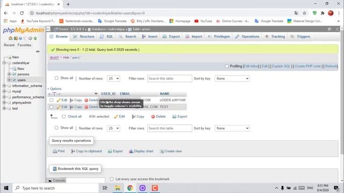The image size is (344, 193).
Task: Enable Let every user access this bookmark
Action: pyautogui.click(x=112, y=179)
